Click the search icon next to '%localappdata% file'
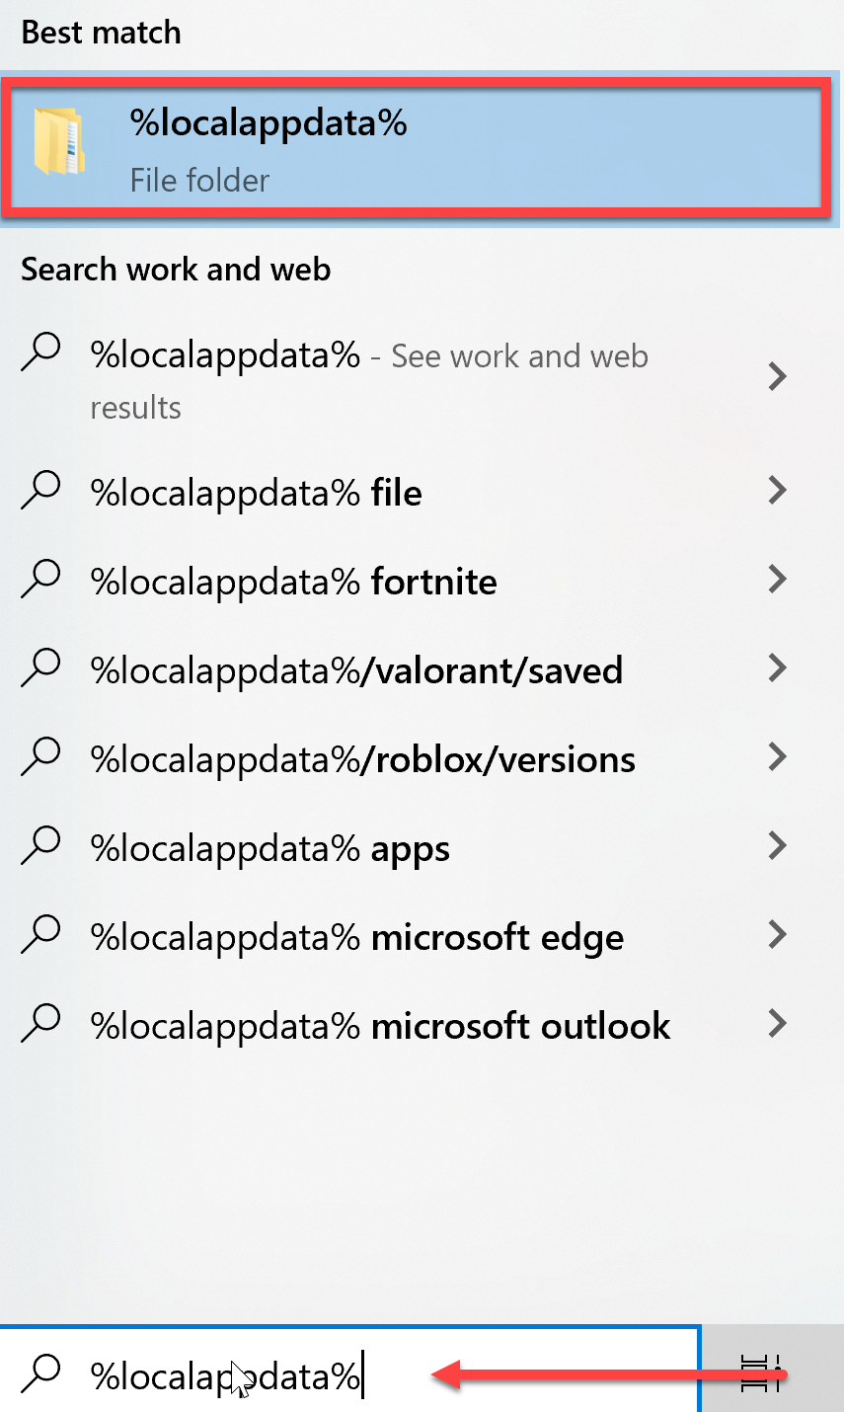The width and height of the screenshot is (844, 1412). pyautogui.click(x=41, y=490)
